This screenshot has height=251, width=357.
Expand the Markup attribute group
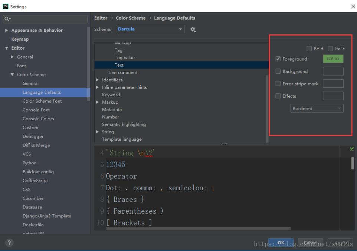[98, 102]
